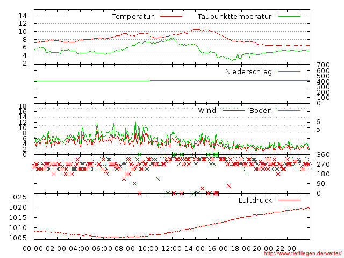Select the Temperatur legend label
The width and height of the screenshot is (344, 258).
click(133, 17)
